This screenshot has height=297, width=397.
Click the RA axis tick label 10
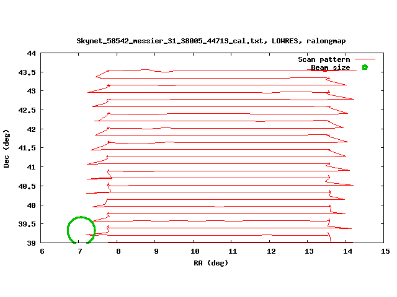click(195, 251)
